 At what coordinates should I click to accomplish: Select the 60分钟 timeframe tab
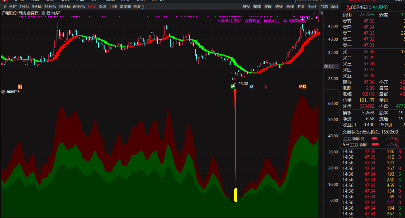click(x=79, y=7)
